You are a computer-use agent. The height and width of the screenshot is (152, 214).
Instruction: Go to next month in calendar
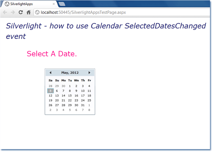(x=89, y=73)
